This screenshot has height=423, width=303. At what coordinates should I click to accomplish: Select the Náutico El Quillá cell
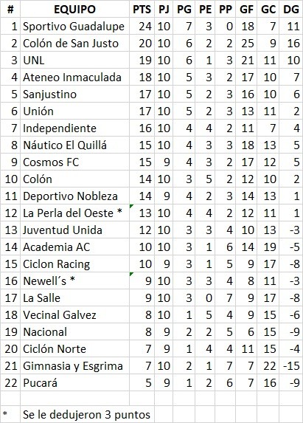pyautogui.click(x=74, y=145)
